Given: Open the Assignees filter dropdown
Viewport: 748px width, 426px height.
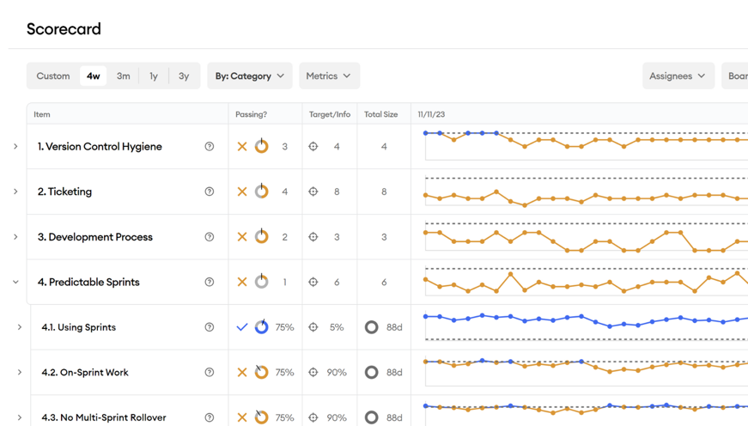Looking at the screenshot, I should coord(678,76).
